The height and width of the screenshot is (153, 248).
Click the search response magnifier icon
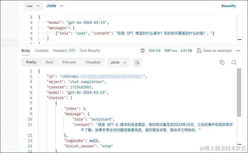click(234, 63)
